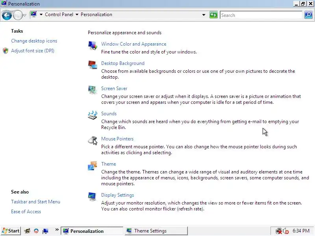This screenshot has height=236, width=315.
Task: Open the Sounds link
Action: point(109,114)
